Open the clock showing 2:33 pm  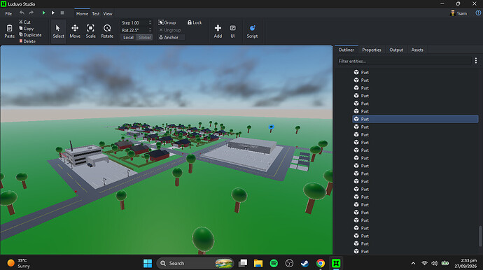pos(465,263)
